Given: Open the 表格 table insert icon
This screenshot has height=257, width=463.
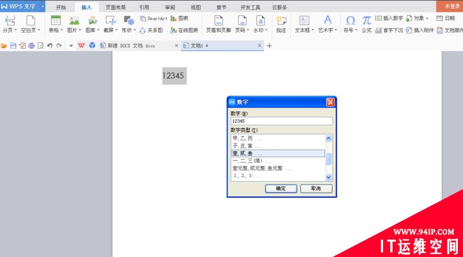Looking at the screenshot, I should point(56,20).
